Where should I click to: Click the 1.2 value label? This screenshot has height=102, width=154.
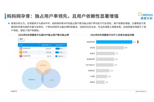(107, 82)
